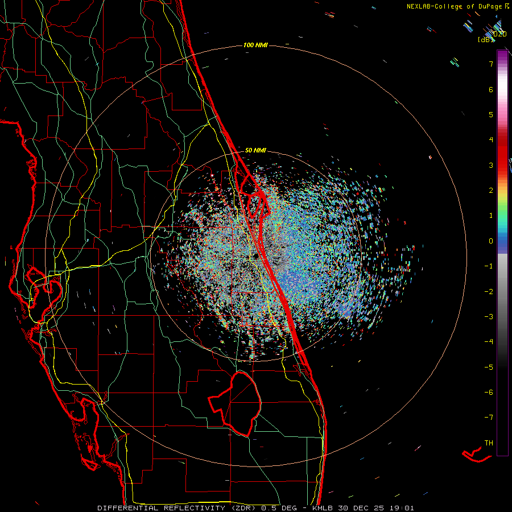Click the "-5" value on the dB scale
This screenshot has width=512, height=512.
pos(489,367)
